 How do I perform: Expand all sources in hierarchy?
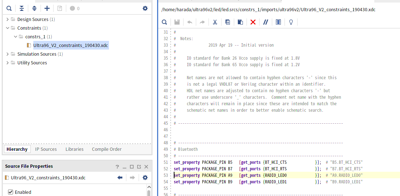[34, 8]
